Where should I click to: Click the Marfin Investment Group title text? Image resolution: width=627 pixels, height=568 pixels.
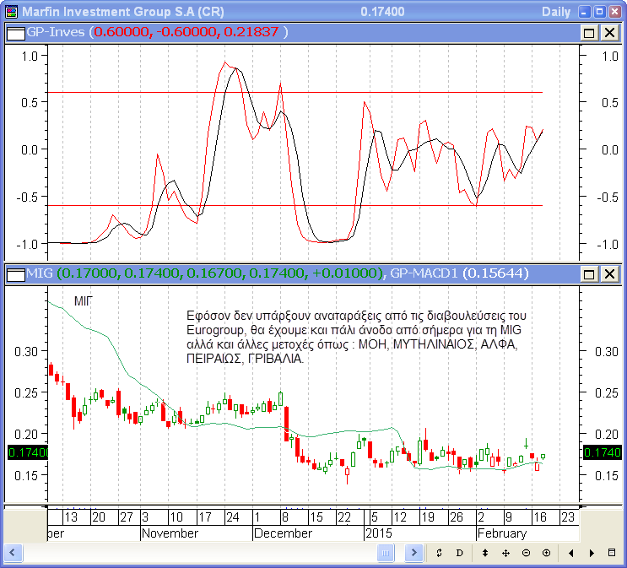pos(122,12)
